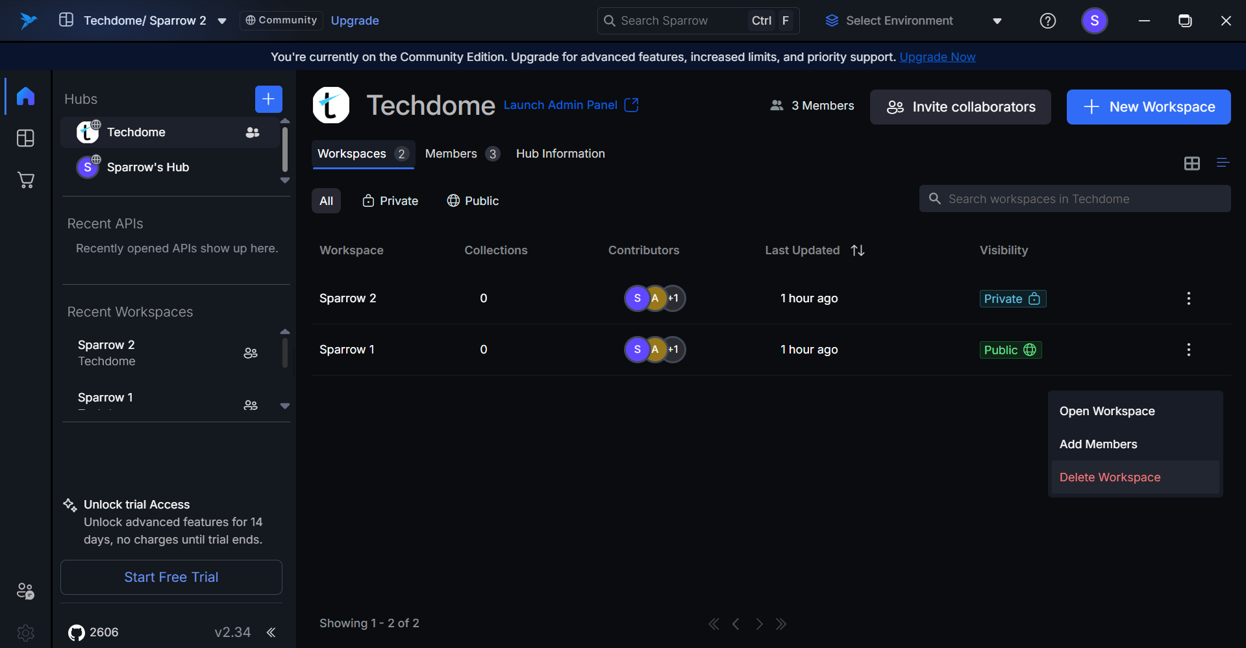Switch to list view layout
The height and width of the screenshot is (648, 1246).
click(1223, 163)
